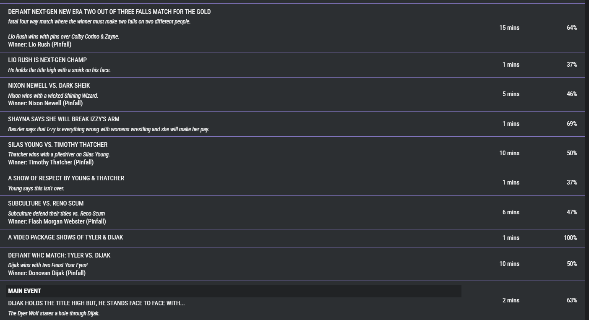The height and width of the screenshot is (320, 589).
Task: Click the Tyler & Dijak video package segment
Action: [x=65, y=237]
